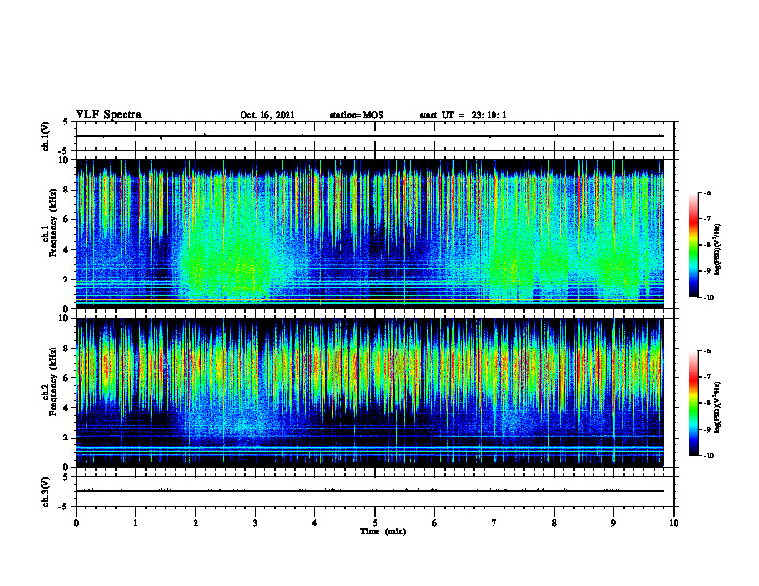
Task: Click time axis tick label "9"
Action: pyautogui.click(x=613, y=523)
